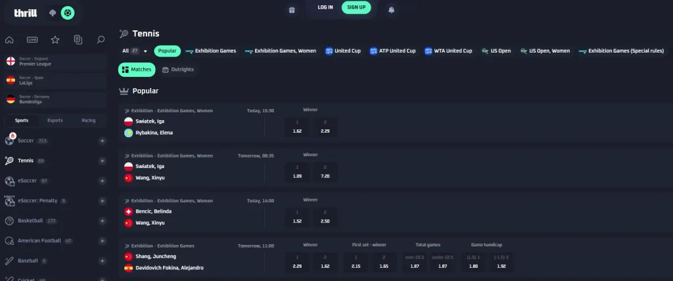Open the LaLiga shortcut
The height and width of the screenshot is (281, 673).
pos(55,80)
